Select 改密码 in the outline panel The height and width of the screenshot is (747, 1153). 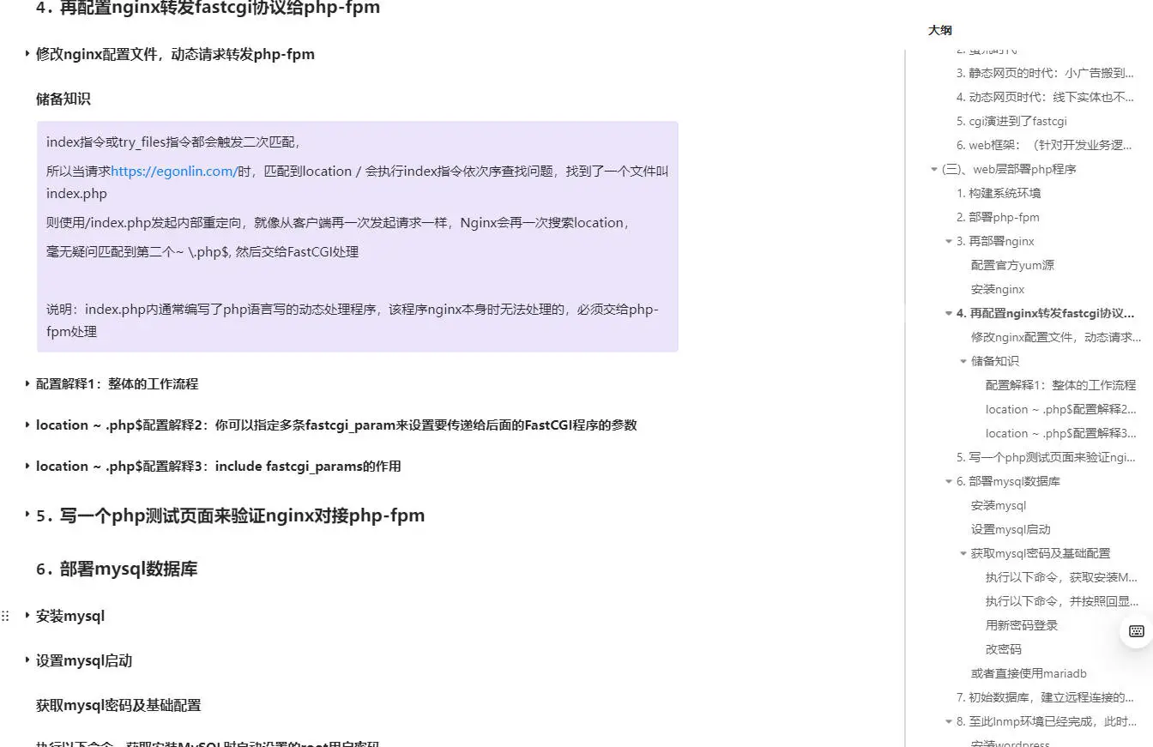(1003, 649)
